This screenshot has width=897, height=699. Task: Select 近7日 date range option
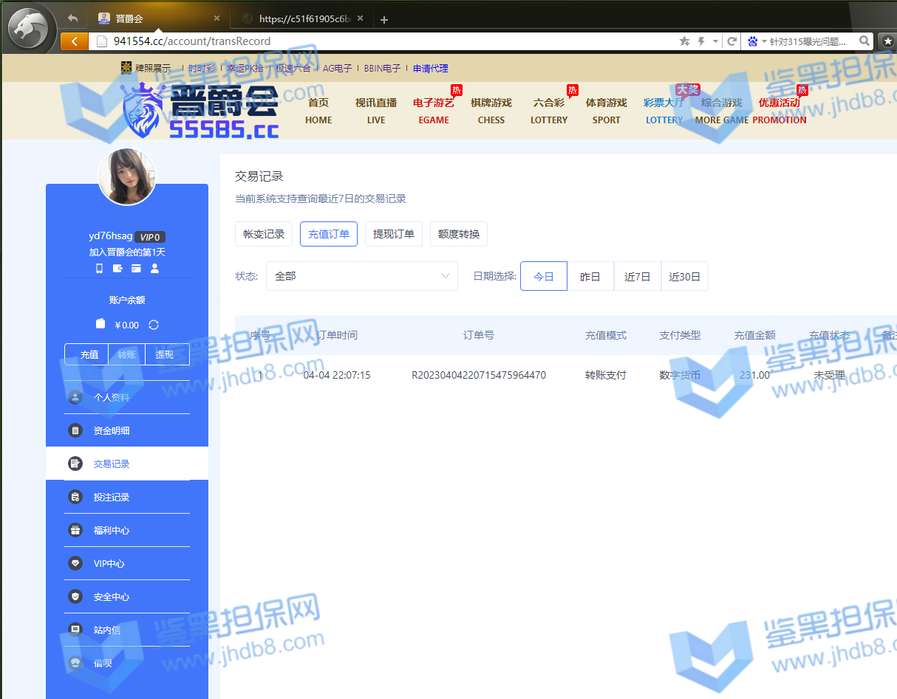[637, 277]
